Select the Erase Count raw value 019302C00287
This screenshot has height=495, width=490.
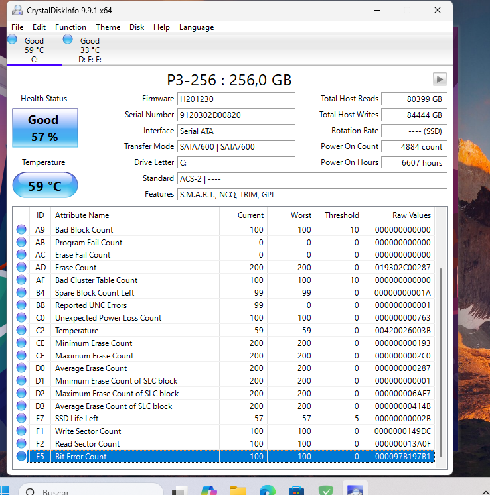pos(402,268)
